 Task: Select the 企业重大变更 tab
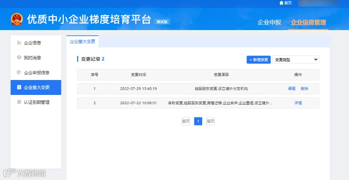click(82, 42)
